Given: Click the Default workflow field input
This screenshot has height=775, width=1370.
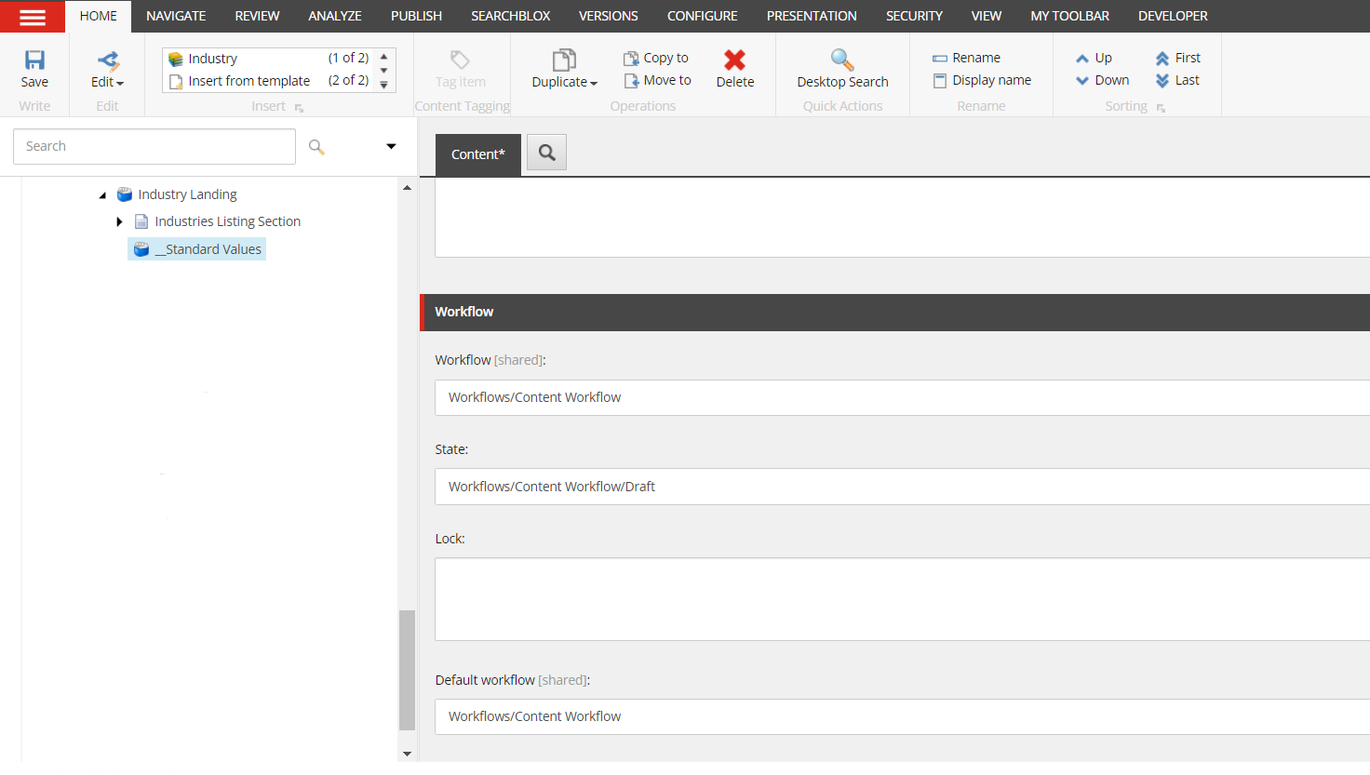Looking at the screenshot, I should point(902,716).
